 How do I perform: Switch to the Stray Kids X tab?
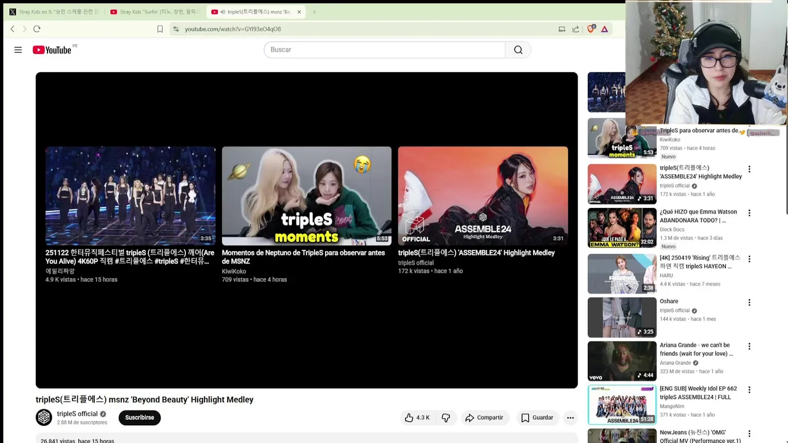point(54,12)
